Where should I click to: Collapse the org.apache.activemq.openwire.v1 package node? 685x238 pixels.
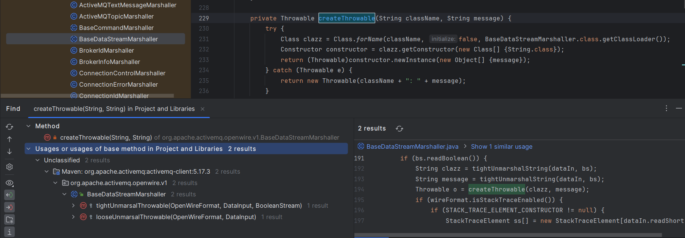click(55, 183)
